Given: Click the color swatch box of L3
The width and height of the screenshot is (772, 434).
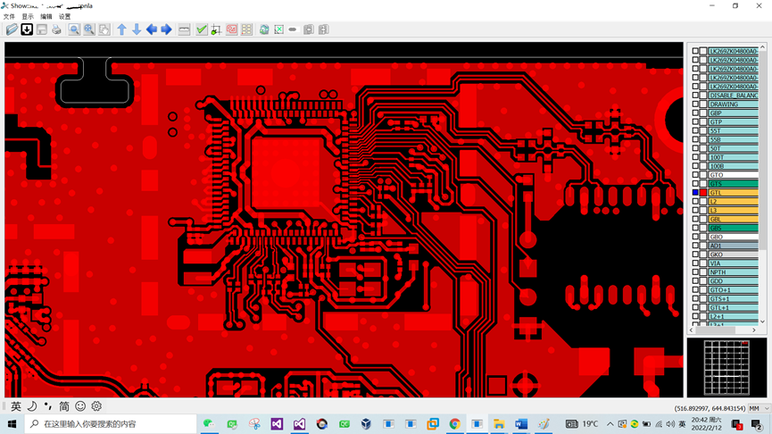Looking at the screenshot, I should click(x=703, y=211).
